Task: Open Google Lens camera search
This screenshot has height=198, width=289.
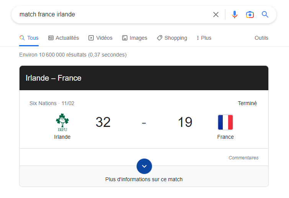Action: tap(250, 15)
